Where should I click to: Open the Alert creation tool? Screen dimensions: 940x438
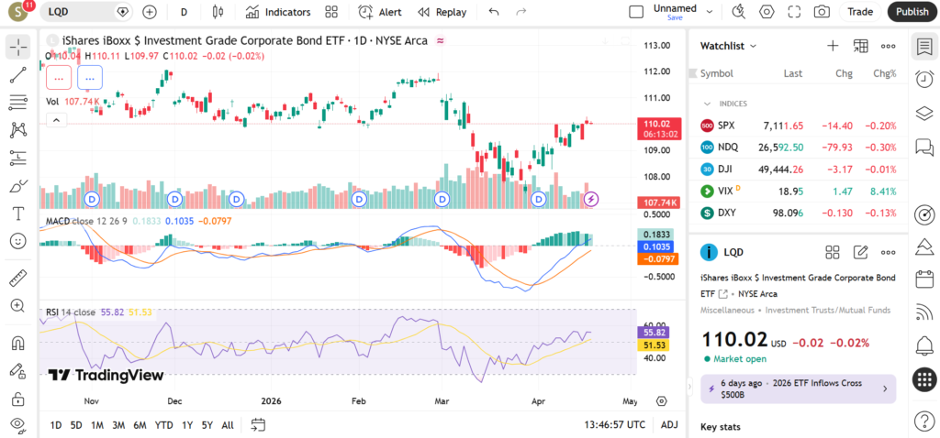point(379,12)
